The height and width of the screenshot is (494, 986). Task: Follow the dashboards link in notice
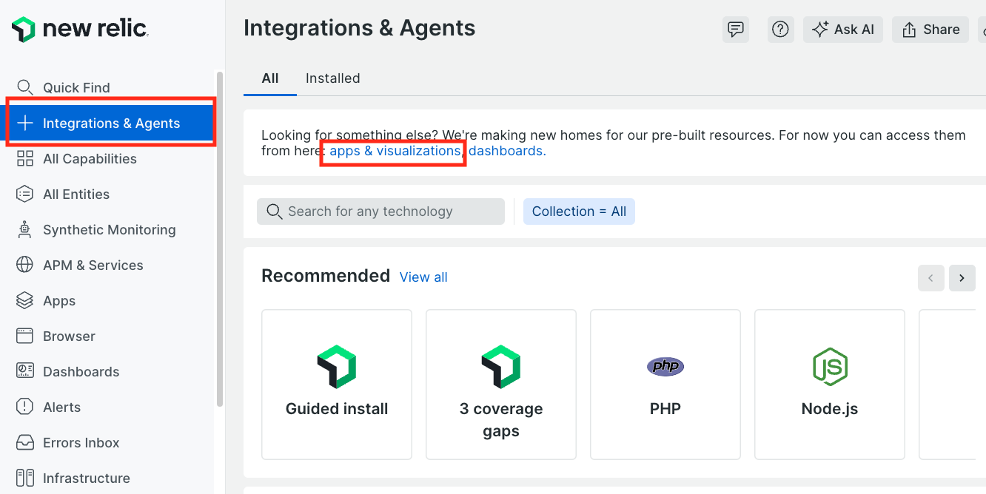click(507, 151)
